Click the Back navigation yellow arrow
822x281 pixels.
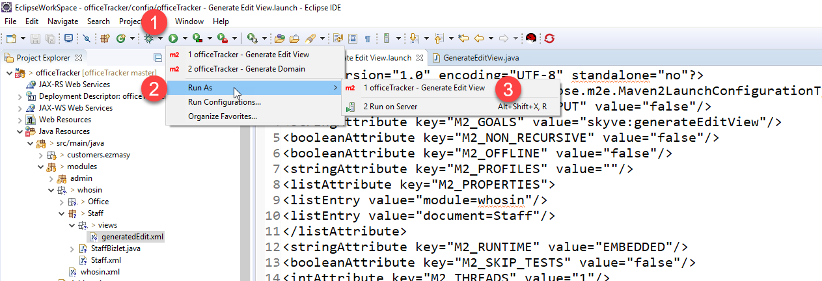pyautogui.click(x=478, y=38)
